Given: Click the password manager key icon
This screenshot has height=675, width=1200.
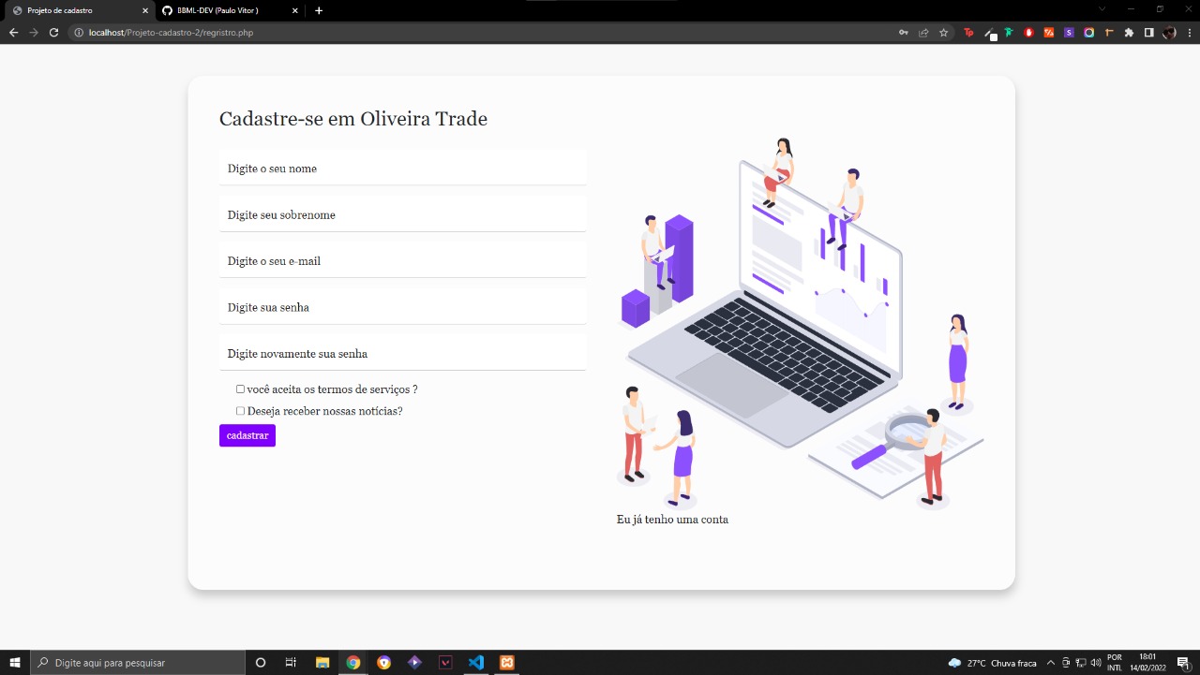Looking at the screenshot, I should 903,32.
